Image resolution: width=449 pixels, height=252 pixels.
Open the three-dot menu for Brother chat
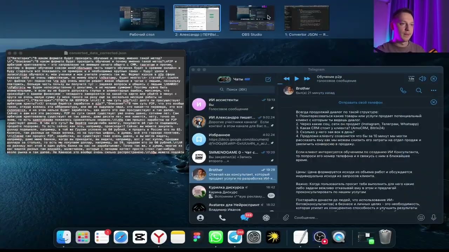(434, 90)
